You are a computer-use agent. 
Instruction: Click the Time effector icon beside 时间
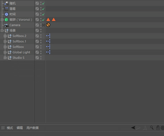click(x=7, y=14)
